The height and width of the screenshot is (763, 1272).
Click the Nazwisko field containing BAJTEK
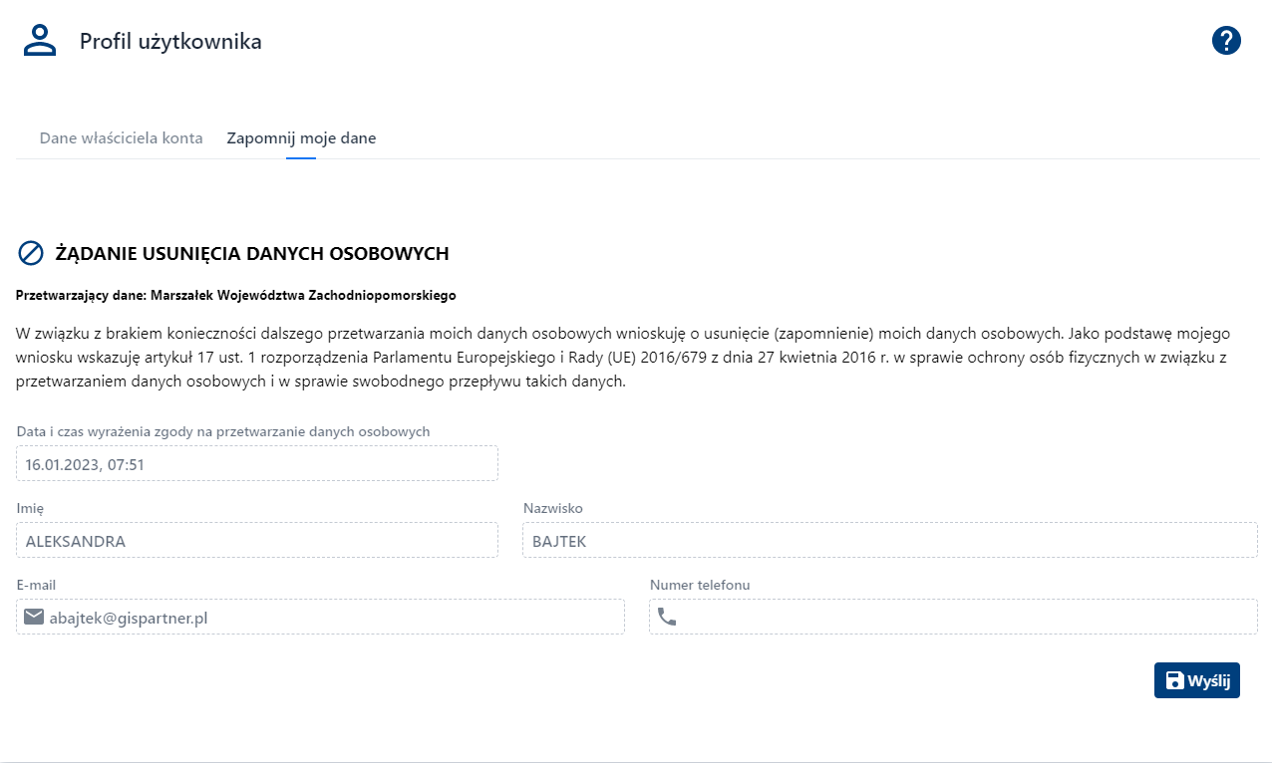[x=889, y=541]
